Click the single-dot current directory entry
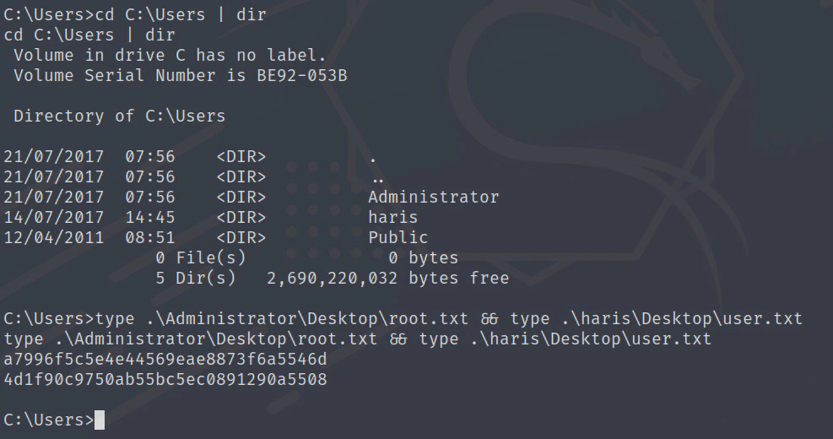 click(373, 156)
